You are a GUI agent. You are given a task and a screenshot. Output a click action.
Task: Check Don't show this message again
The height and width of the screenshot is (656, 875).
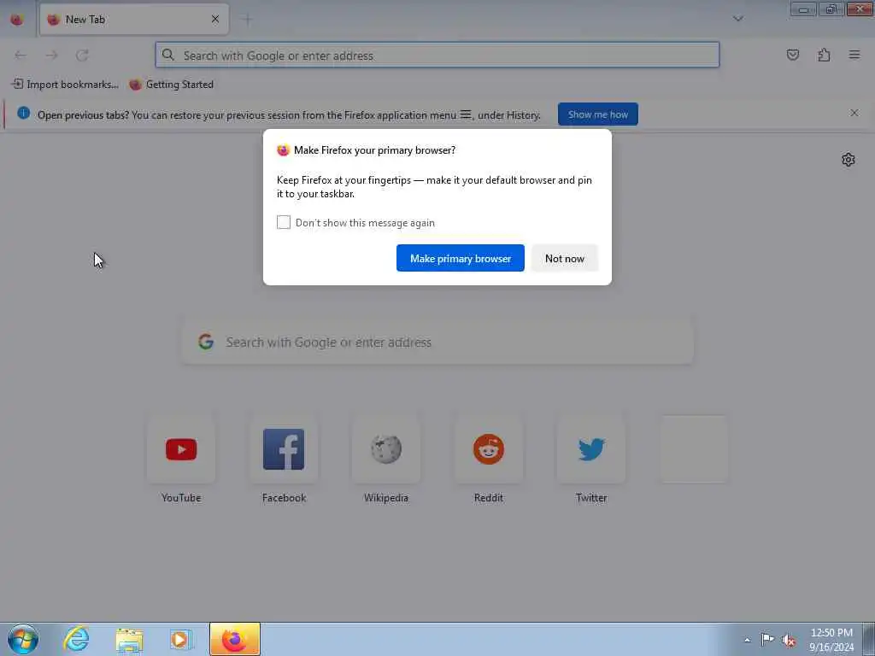(284, 222)
